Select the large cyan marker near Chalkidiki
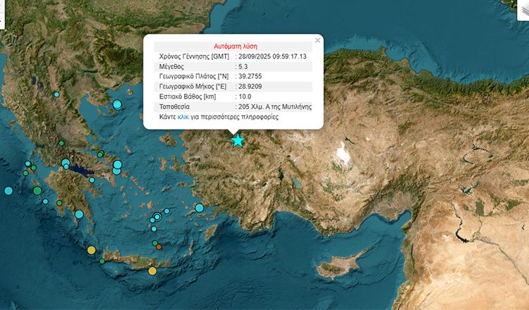Screen dimensions: 529x310 pyautogui.click(x=117, y=104)
